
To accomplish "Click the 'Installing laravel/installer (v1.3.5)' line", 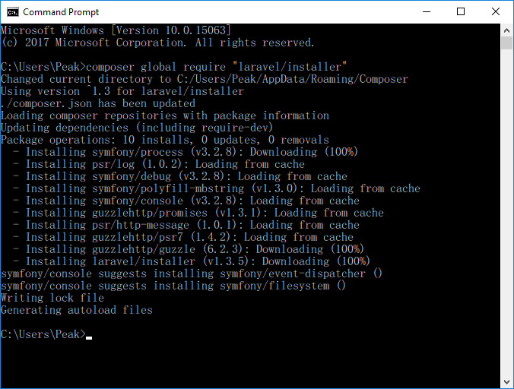I will (192, 261).
